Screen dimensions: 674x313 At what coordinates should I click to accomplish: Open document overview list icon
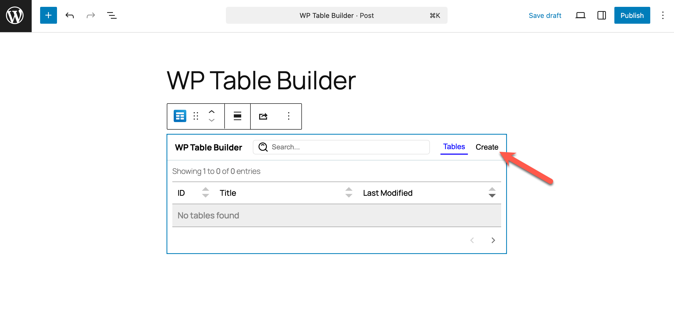pyautogui.click(x=112, y=16)
